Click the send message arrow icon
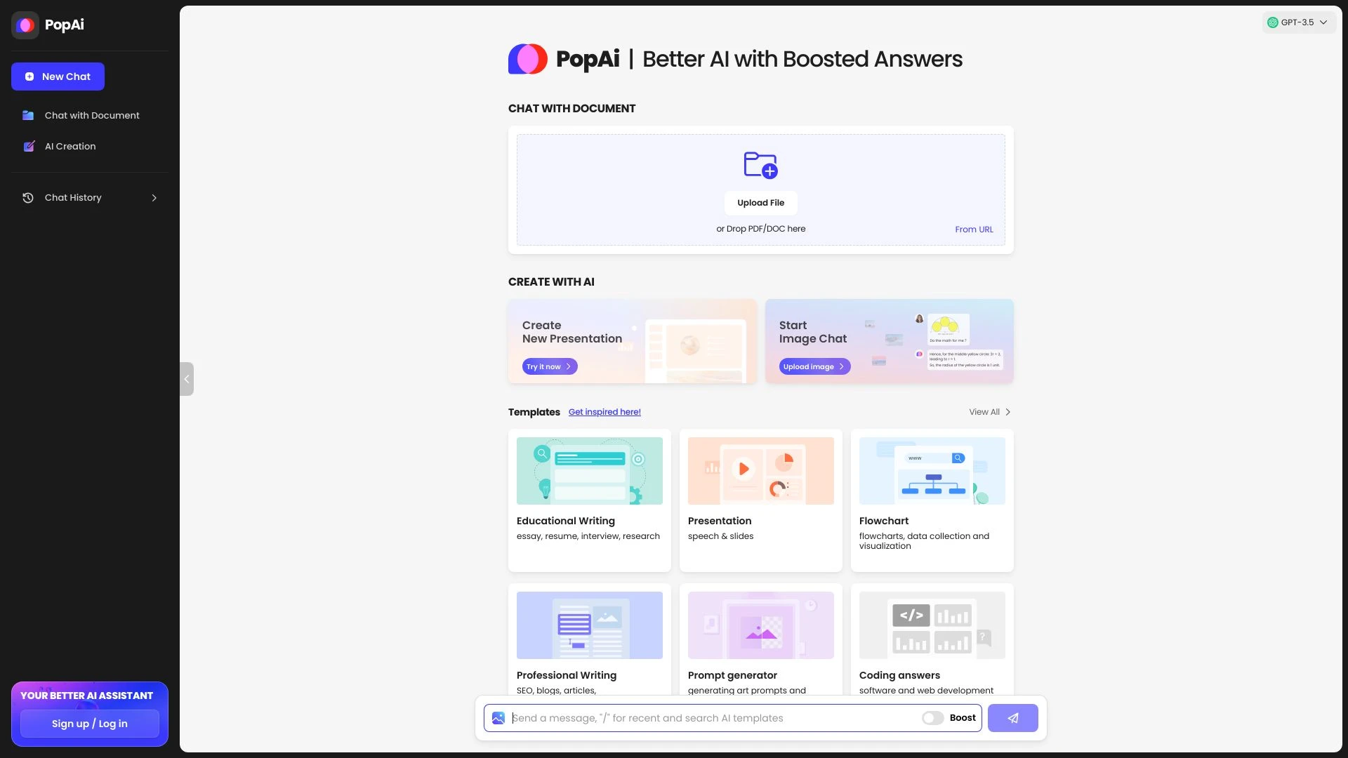Viewport: 1348px width, 758px height. [1013, 717]
